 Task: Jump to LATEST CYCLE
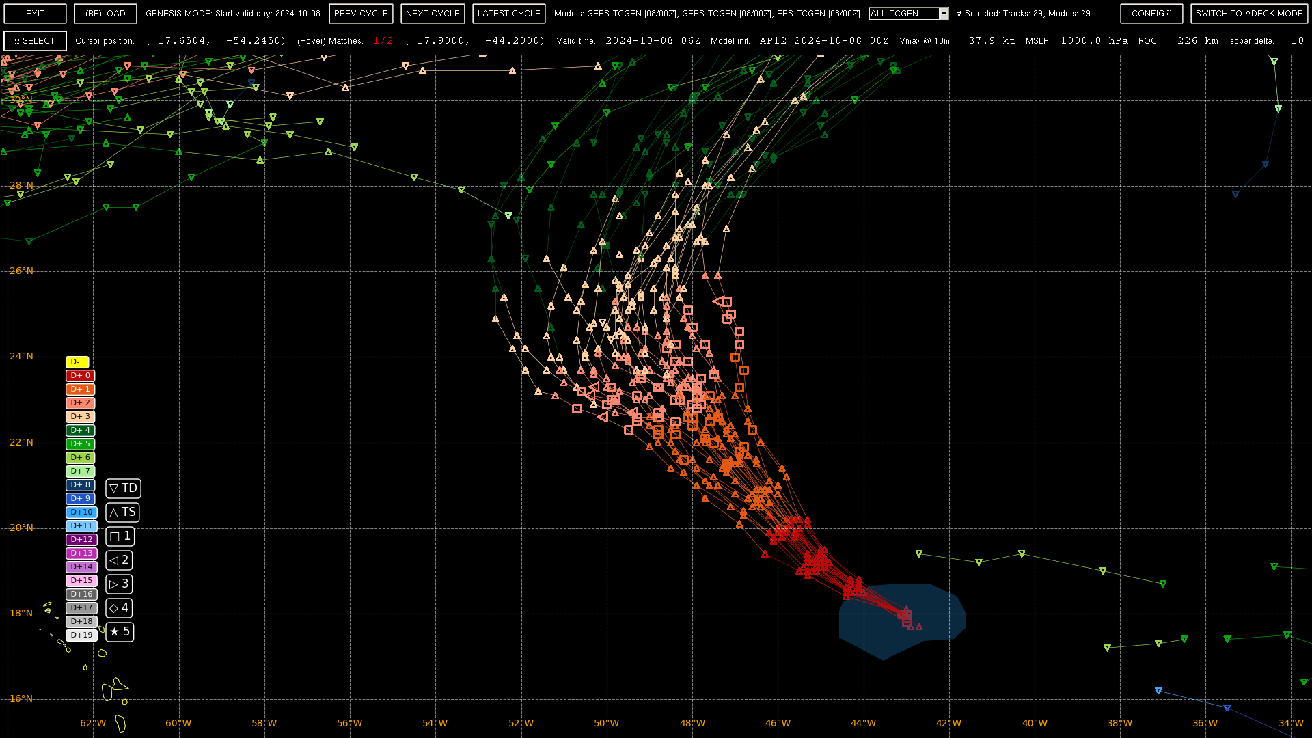[x=508, y=14]
